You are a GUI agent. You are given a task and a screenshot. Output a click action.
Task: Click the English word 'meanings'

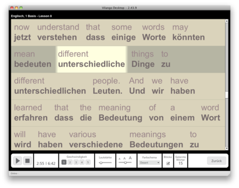pos(147,135)
